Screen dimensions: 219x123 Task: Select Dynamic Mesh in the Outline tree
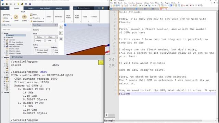[x=14, y=49]
